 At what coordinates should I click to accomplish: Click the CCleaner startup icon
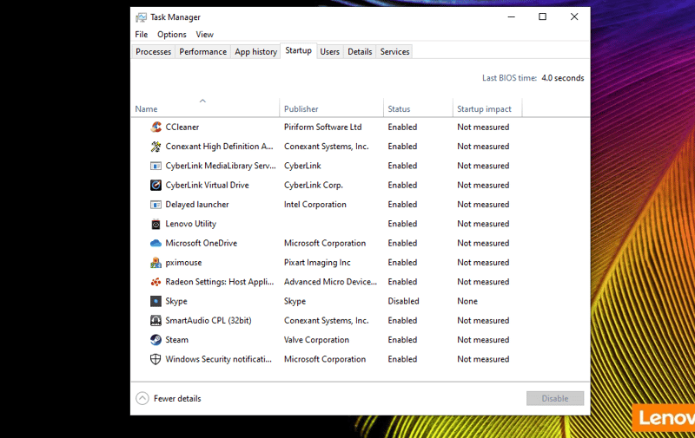point(156,127)
